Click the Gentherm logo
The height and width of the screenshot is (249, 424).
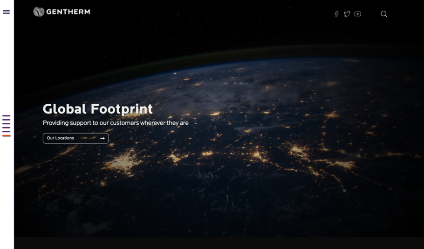point(62,12)
